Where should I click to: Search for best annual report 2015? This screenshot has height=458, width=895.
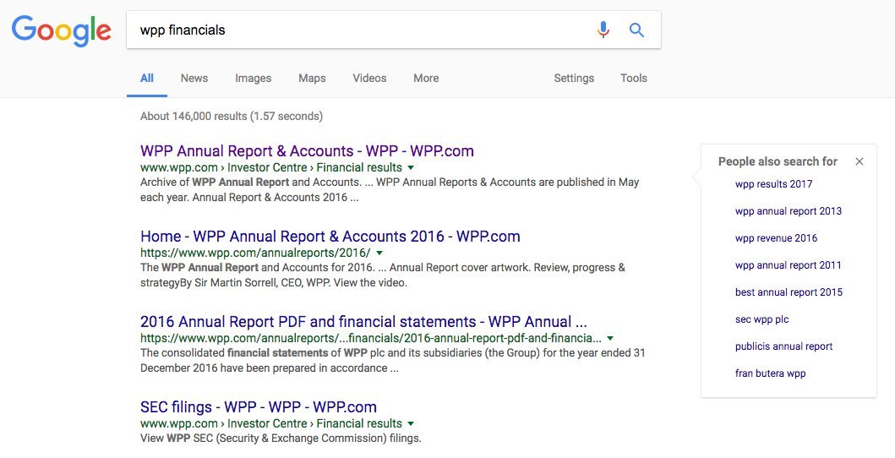[789, 292]
